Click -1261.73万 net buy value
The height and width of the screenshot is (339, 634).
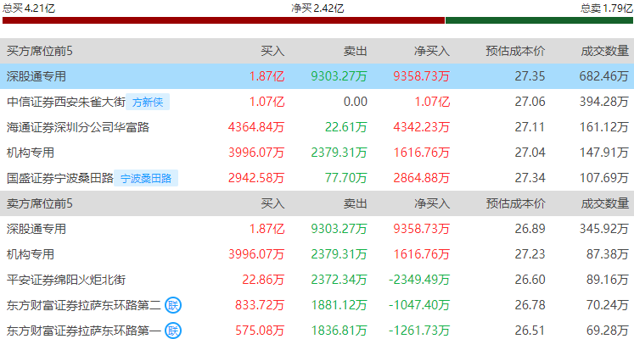(419, 331)
